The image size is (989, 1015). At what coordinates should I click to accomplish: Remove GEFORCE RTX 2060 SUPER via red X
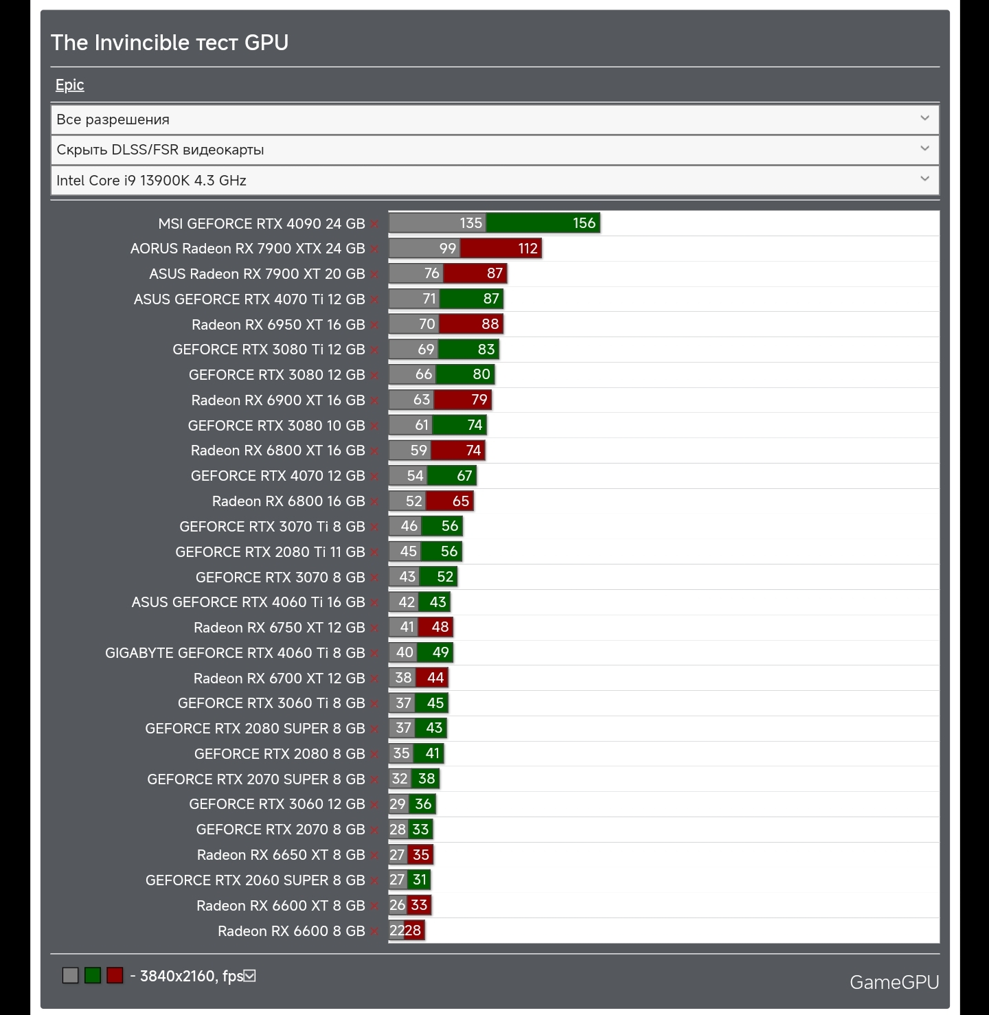tap(374, 881)
